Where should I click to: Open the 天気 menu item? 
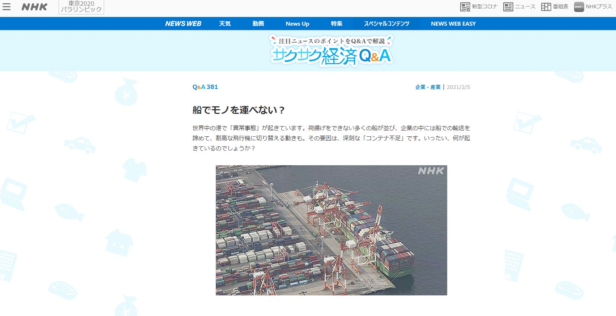225,24
